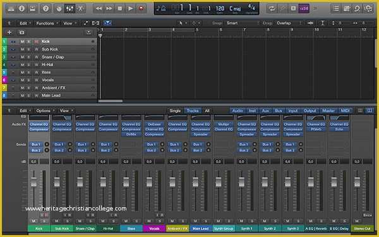The height and width of the screenshot is (237, 379).
Task: Click the C maj key signature display
Action: click(235, 9)
